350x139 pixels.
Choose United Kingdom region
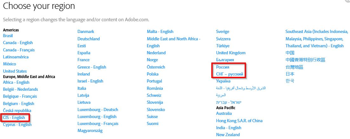click(x=231, y=53)
